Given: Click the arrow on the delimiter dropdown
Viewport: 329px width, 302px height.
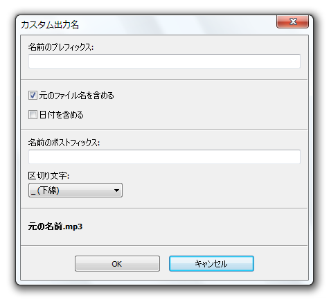Looking at the screenshot, I should click(x=116, y=190).
